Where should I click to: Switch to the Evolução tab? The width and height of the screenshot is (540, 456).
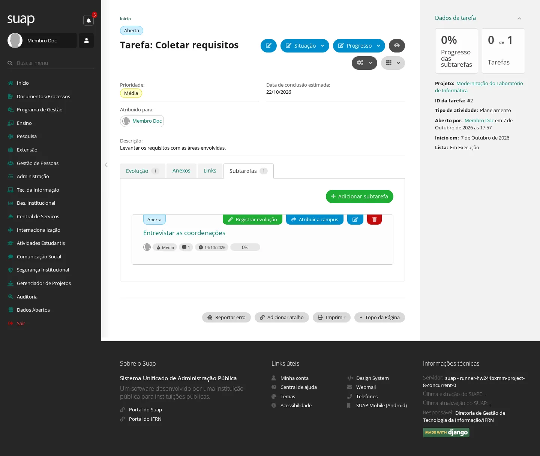[142, 171]
